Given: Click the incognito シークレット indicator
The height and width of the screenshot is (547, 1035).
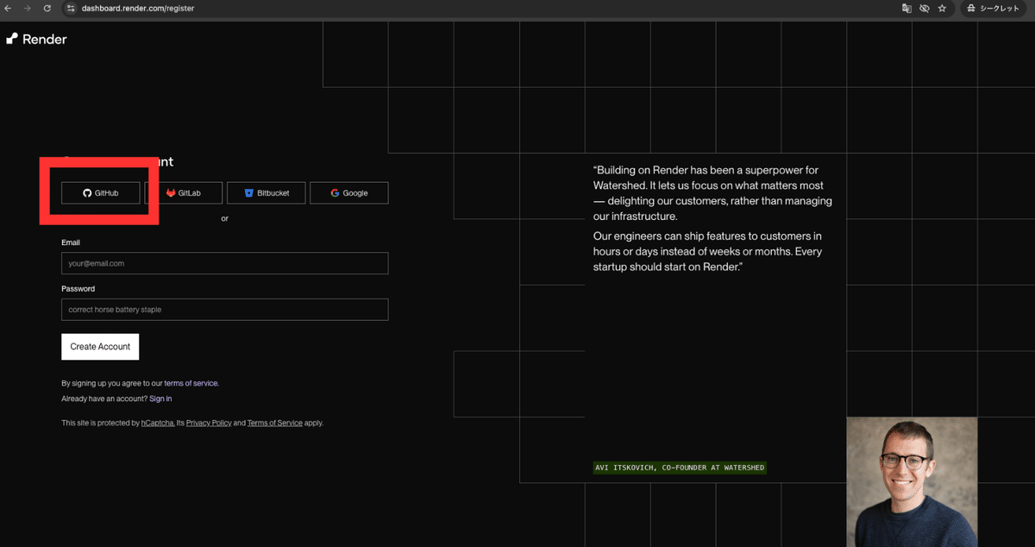Looking at the screenshot, I should coord(994,8).
